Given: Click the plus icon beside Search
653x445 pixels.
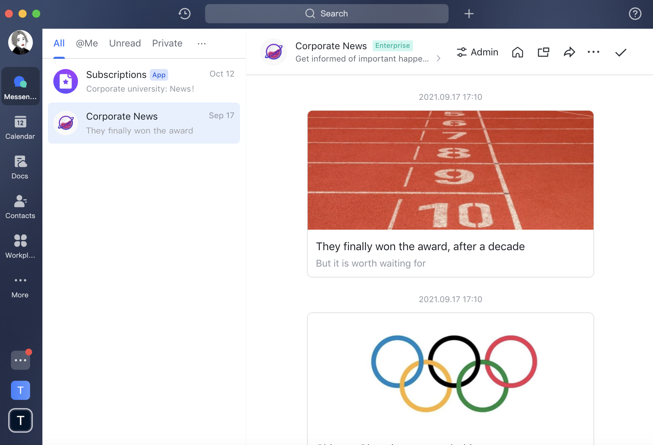Looking at the screenshot, I should 469,14.
